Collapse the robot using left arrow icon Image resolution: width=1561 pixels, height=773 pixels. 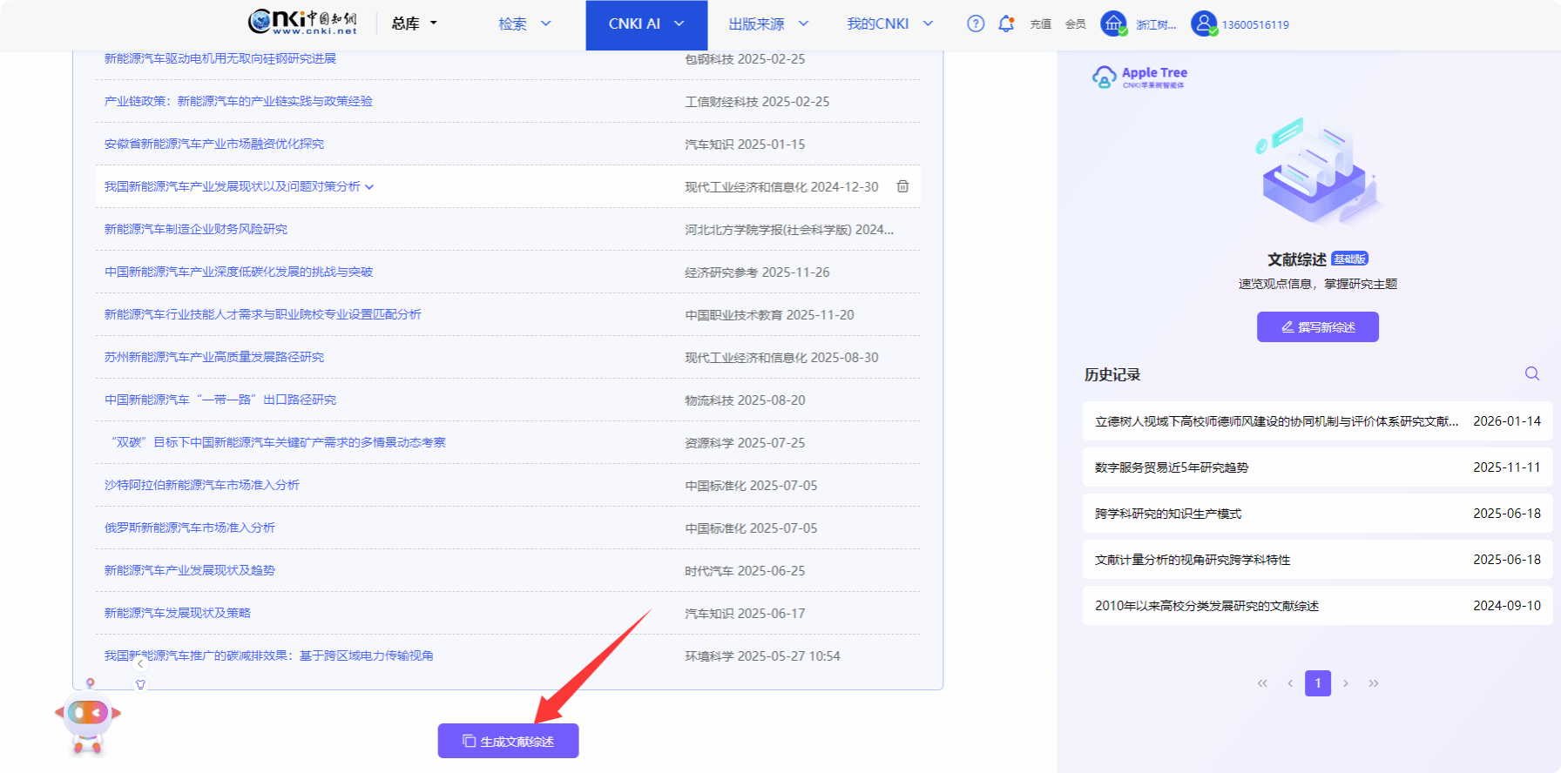pos(140,663)
